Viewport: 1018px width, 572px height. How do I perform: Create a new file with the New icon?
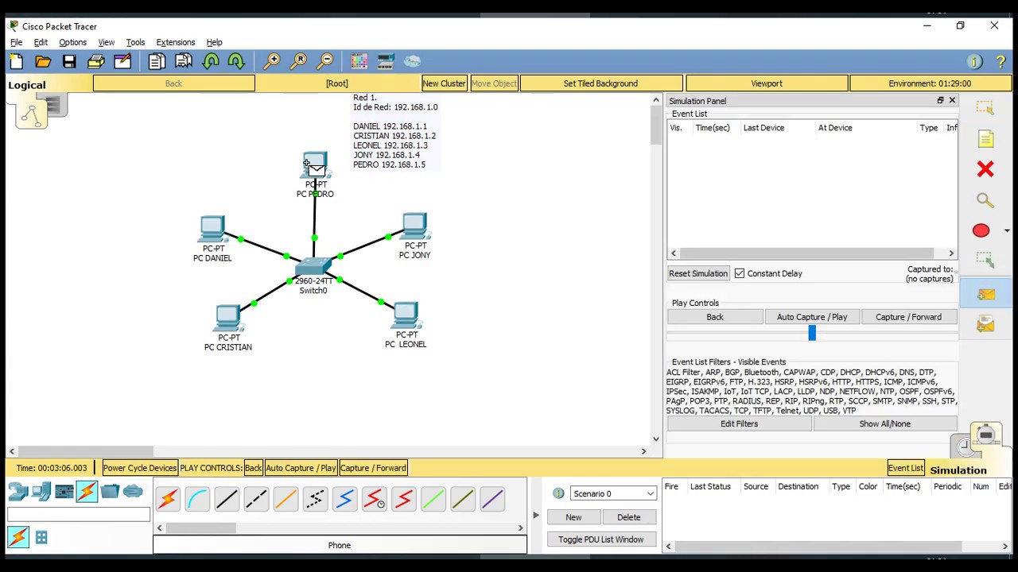tap(17, 61)
